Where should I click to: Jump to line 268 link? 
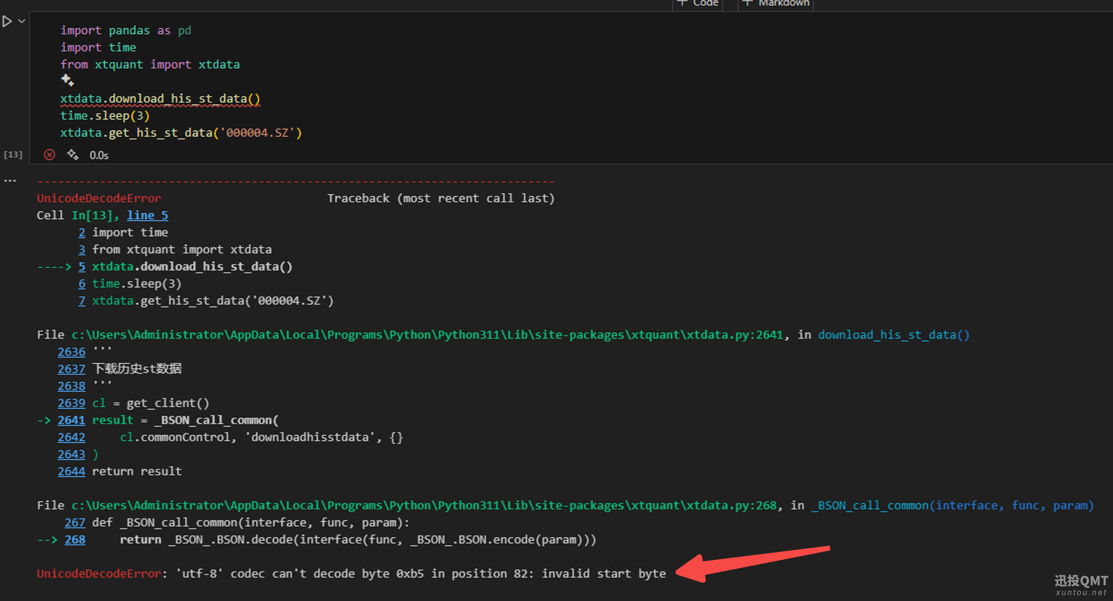click(75, 540)
